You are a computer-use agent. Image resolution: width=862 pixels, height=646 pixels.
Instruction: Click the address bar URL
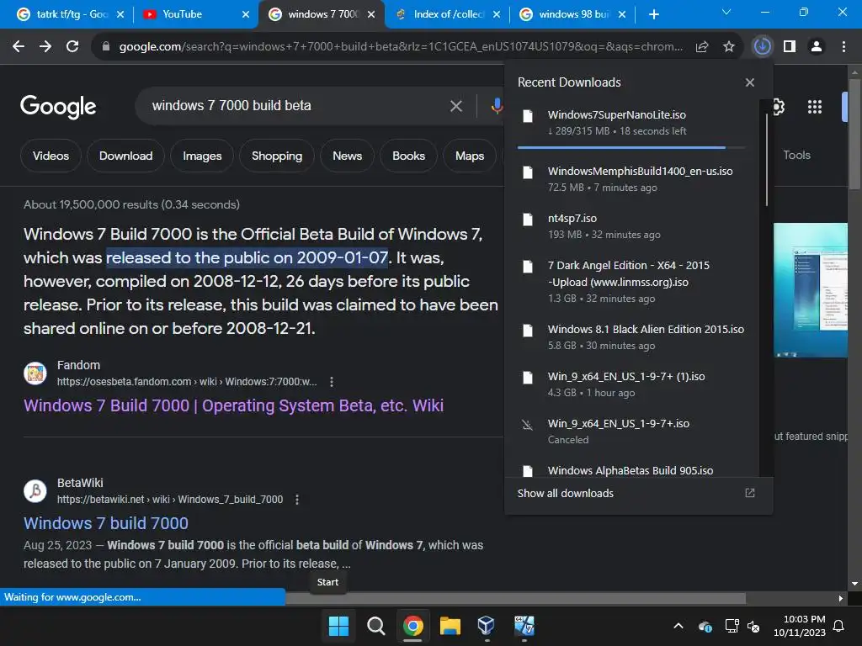[401, 47]
